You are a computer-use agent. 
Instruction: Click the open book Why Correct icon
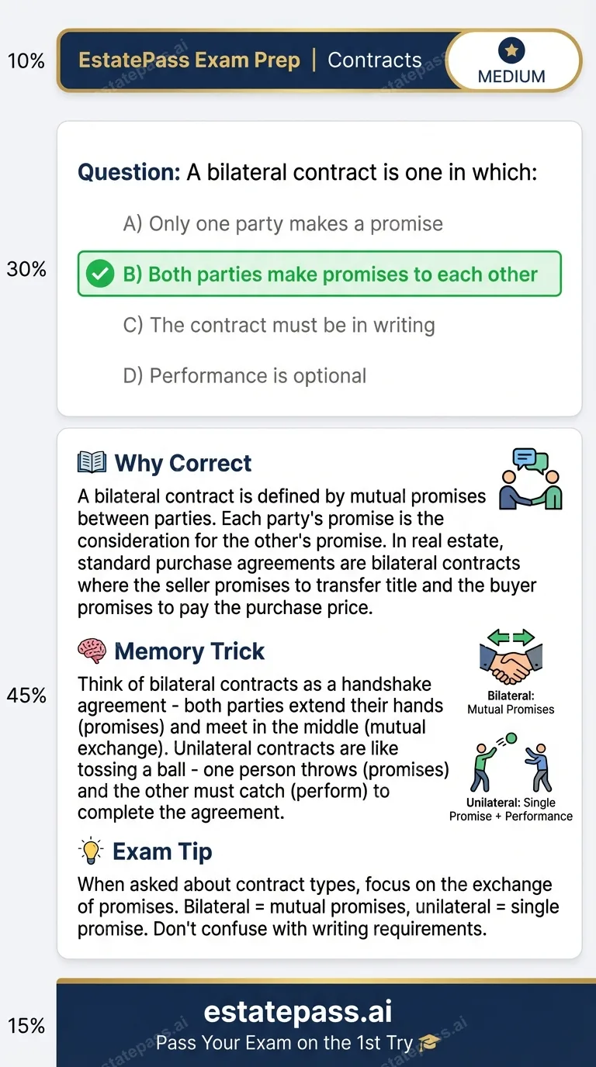tap(91, 461)
